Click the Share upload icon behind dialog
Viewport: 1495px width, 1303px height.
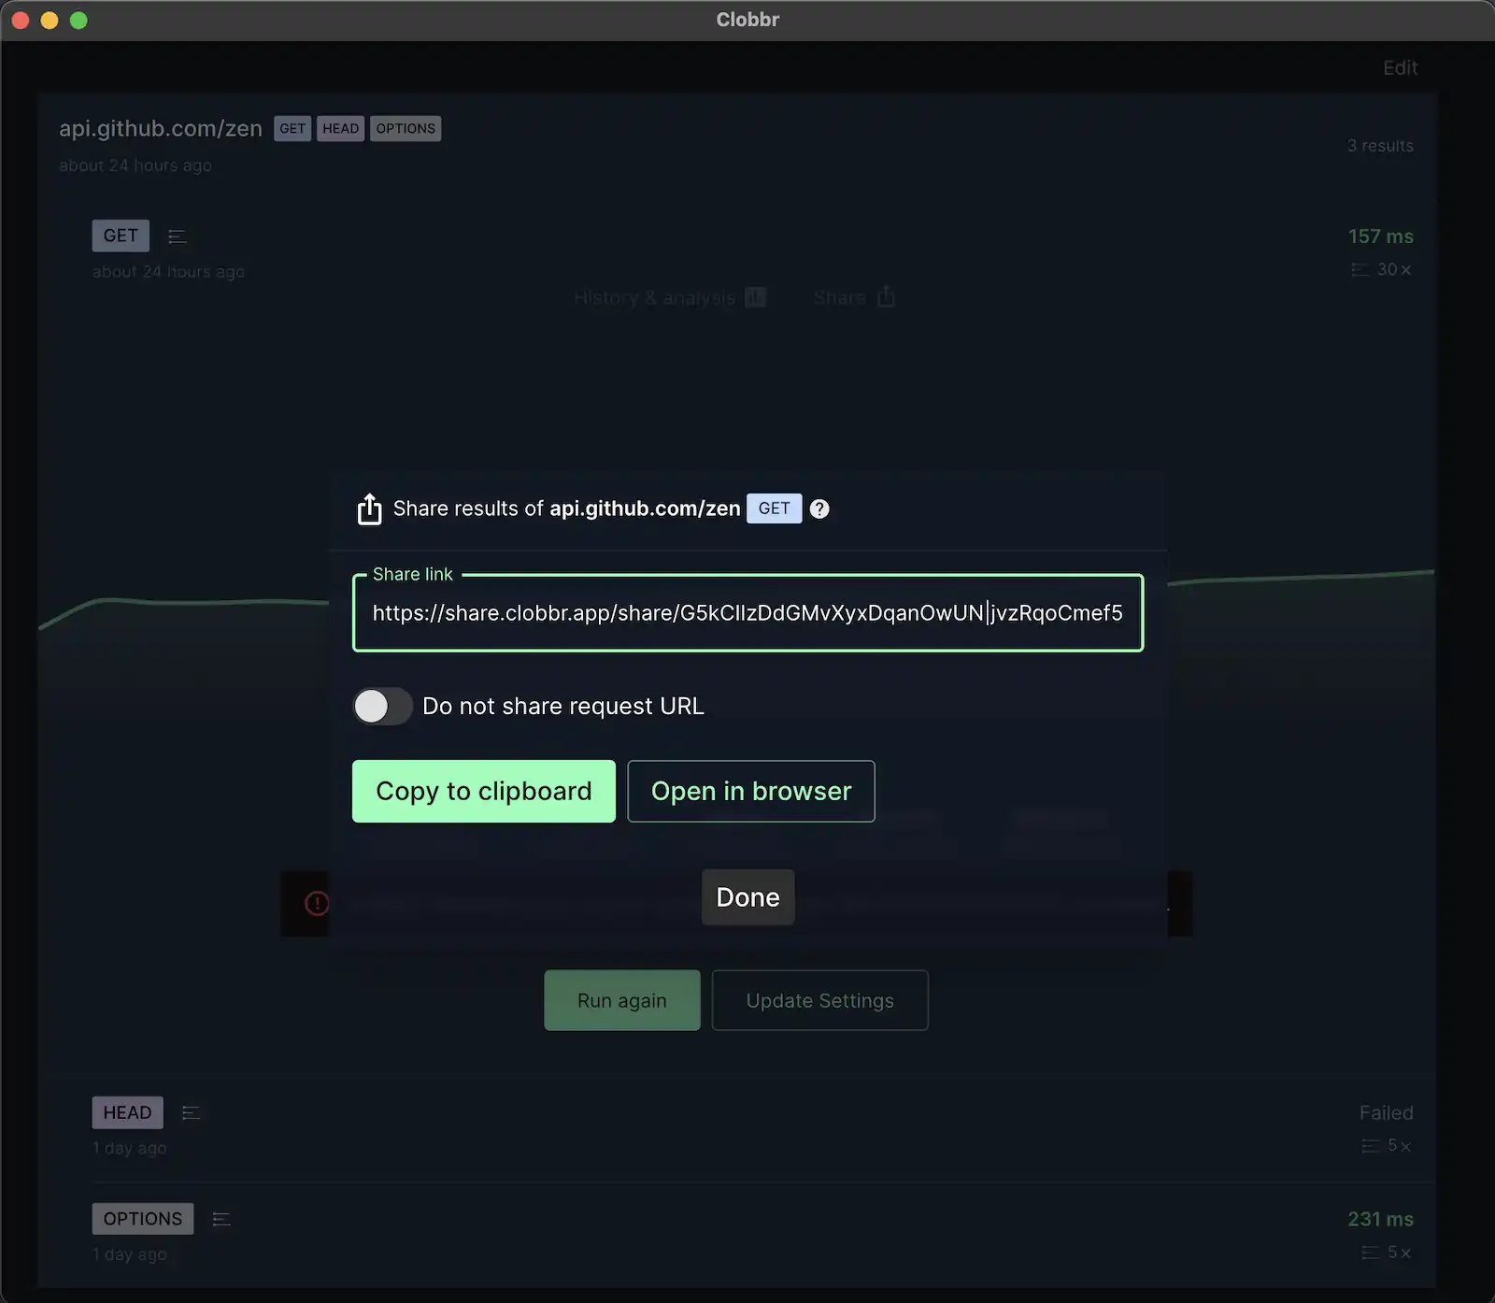[x=887, y=296]
